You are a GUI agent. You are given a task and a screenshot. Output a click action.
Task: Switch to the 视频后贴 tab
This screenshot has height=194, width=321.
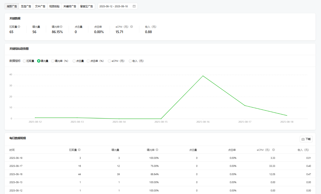pyautogui.click(x=54, y=6)
